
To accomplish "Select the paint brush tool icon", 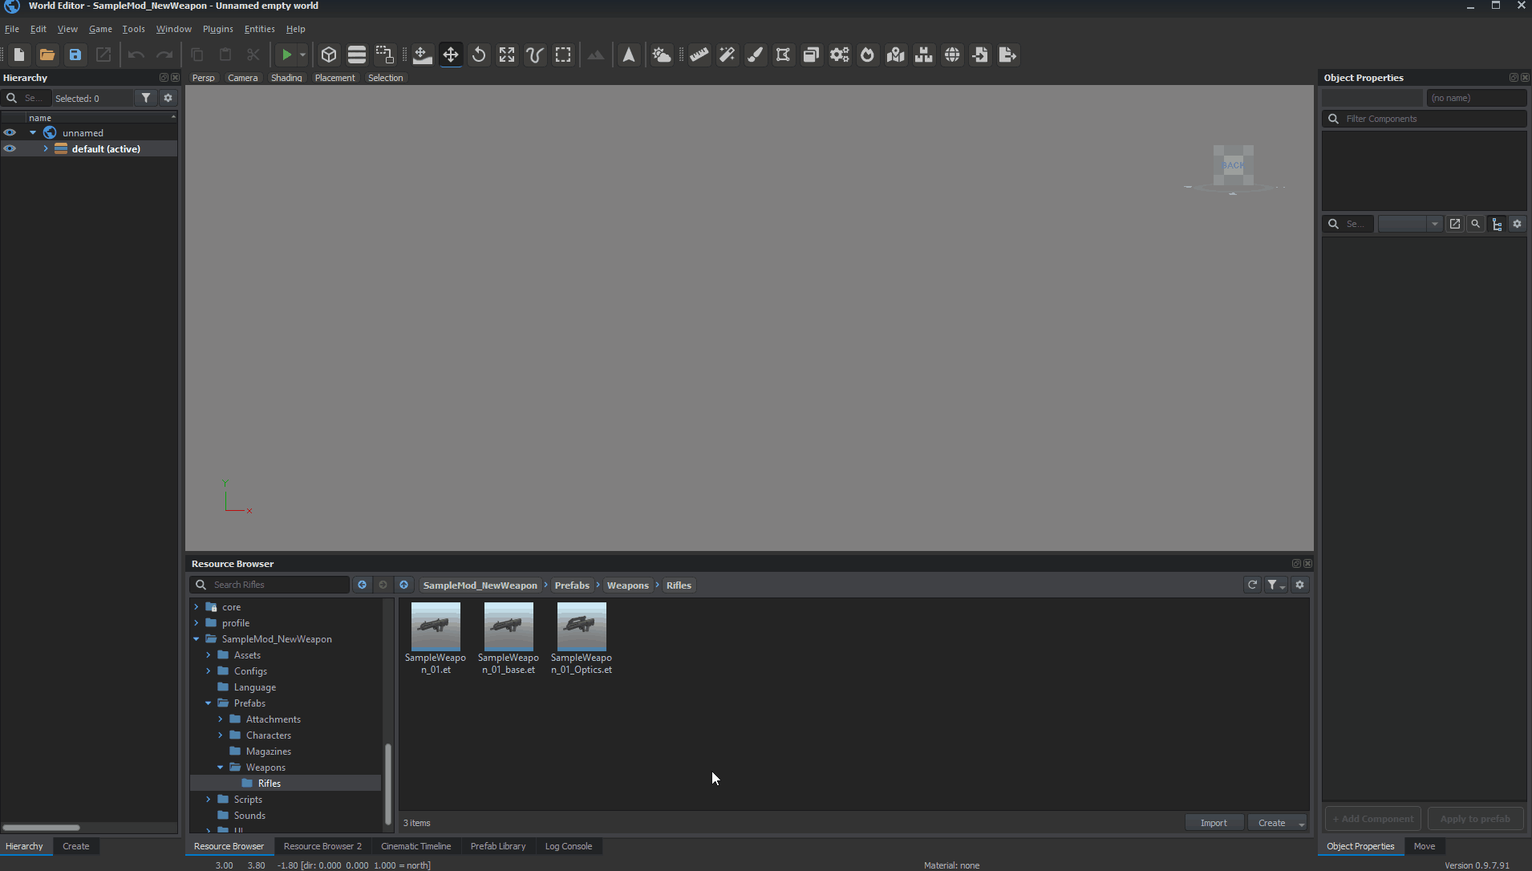I will [755, 55].
